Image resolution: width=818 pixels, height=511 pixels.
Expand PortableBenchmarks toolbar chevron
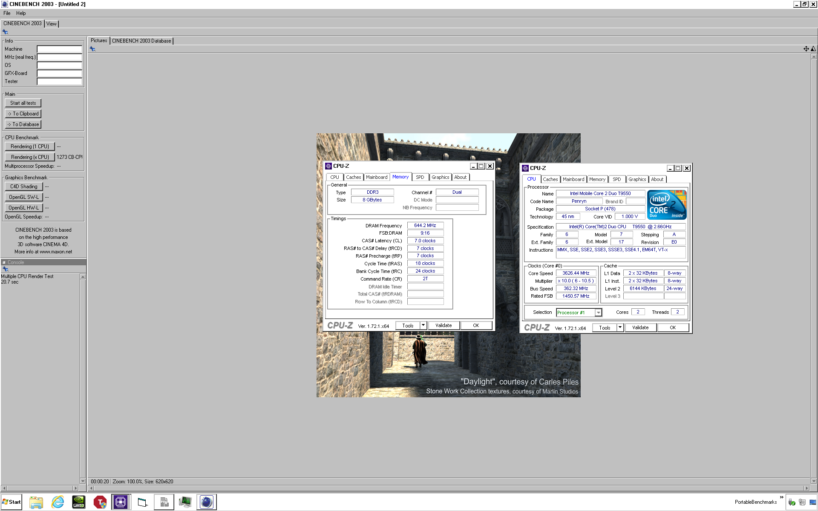[781, 497]
